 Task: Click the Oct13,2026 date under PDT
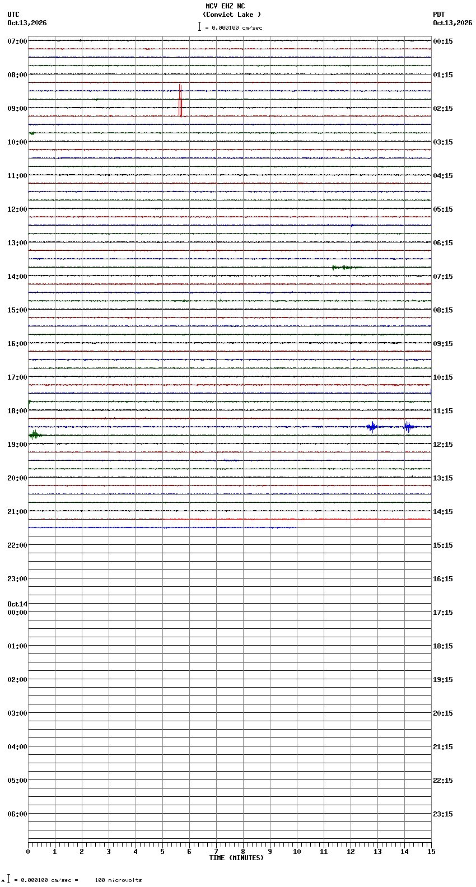coord(452,23)
